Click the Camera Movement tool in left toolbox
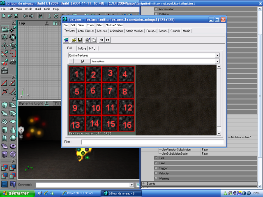This screenshot has height=197, width=263. point(5,30)
